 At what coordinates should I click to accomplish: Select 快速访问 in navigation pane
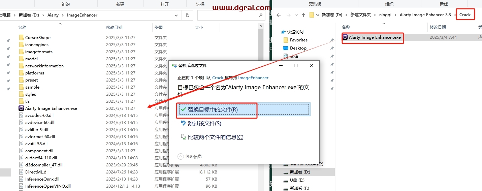pos(295,32)
